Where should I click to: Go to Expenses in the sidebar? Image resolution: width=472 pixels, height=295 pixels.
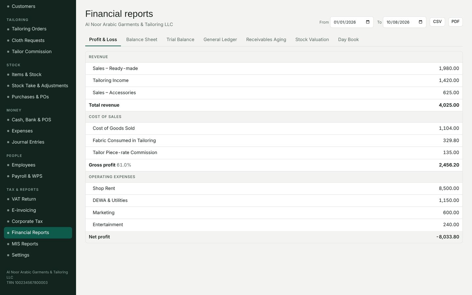(38, 131)
